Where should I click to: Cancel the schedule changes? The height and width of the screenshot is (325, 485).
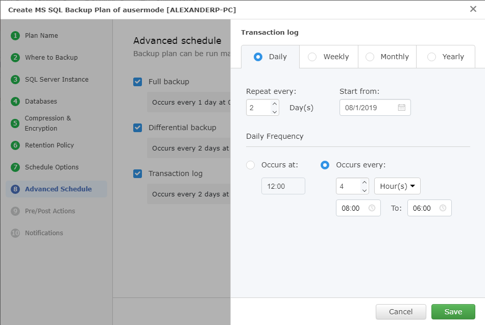click(x=401, y=312)
